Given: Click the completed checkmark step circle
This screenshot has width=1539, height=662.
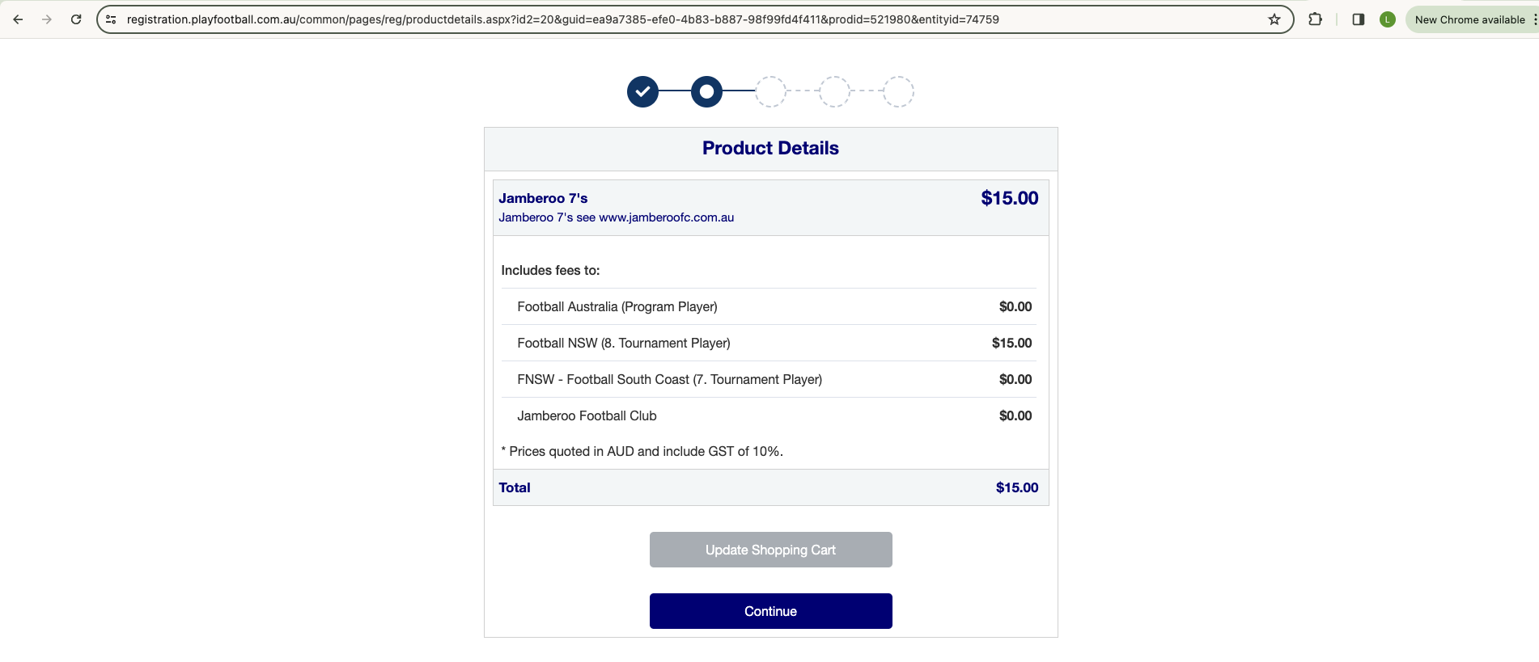Looking at the screenshot, I should pos(642,91).
